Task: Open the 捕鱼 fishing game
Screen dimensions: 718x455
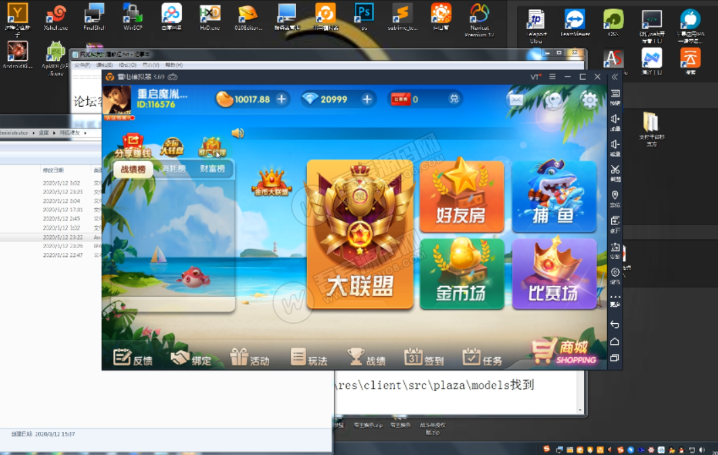Action: click(x=554, y=196)
